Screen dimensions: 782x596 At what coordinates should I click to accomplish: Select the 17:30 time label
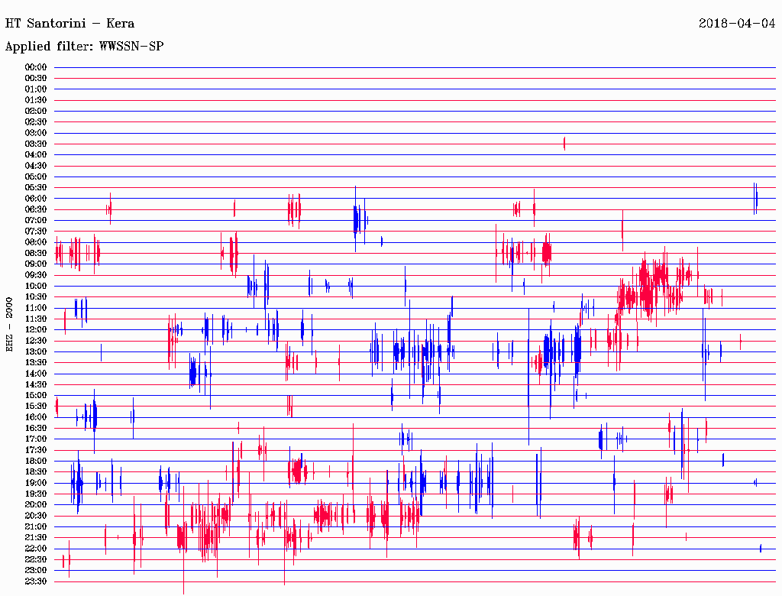(36, 450)
